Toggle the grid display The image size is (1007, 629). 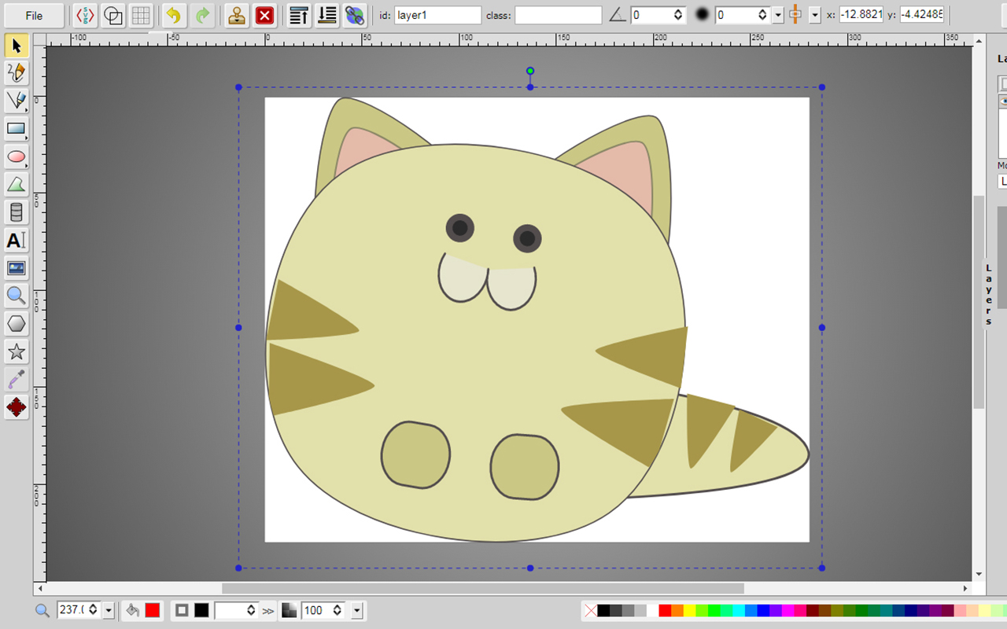141,15
